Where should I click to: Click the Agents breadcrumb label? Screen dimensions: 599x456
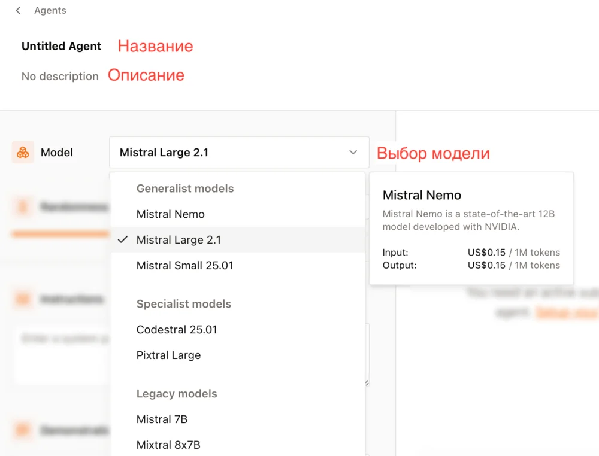coord(50,10)
